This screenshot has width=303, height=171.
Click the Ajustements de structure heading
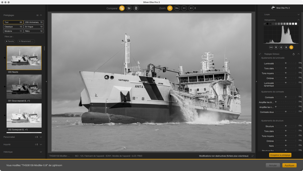(x=272, y=121)
